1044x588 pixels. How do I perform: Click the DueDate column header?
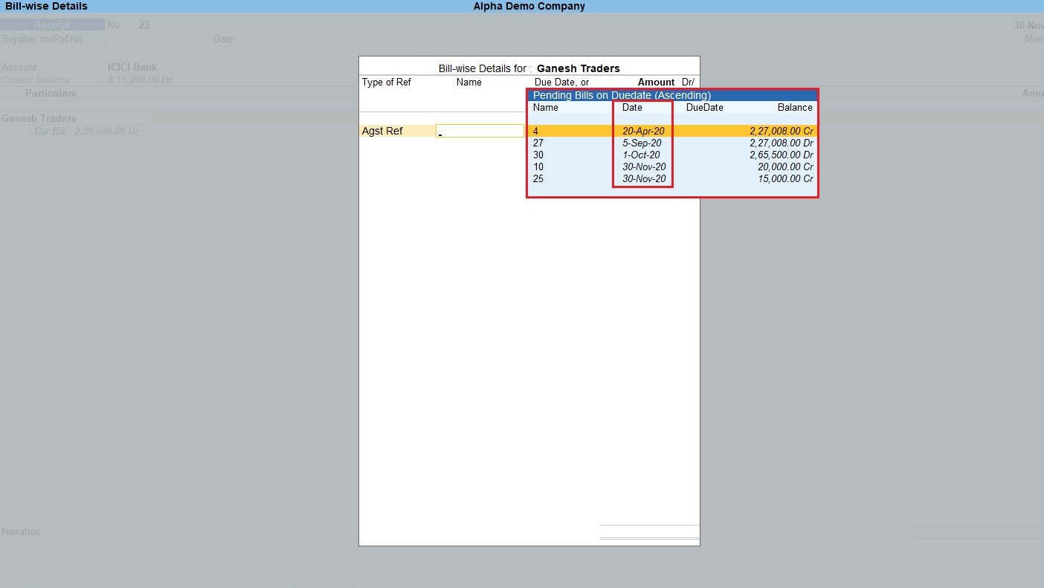(x=703, y=107)
